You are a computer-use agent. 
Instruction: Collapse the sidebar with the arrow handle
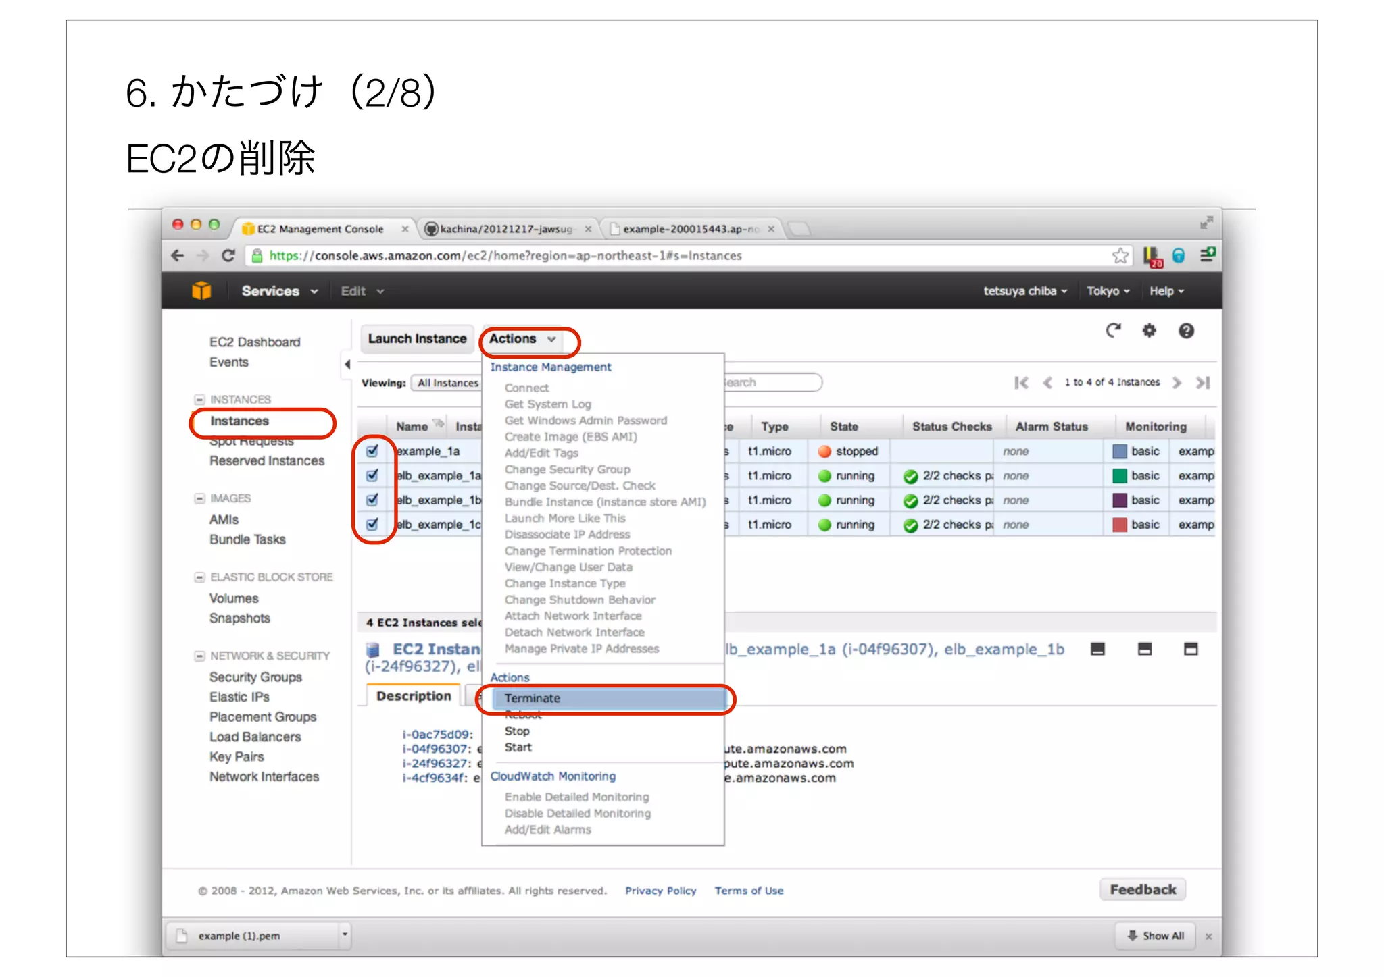pyautogui.click(x=347, y=365)
